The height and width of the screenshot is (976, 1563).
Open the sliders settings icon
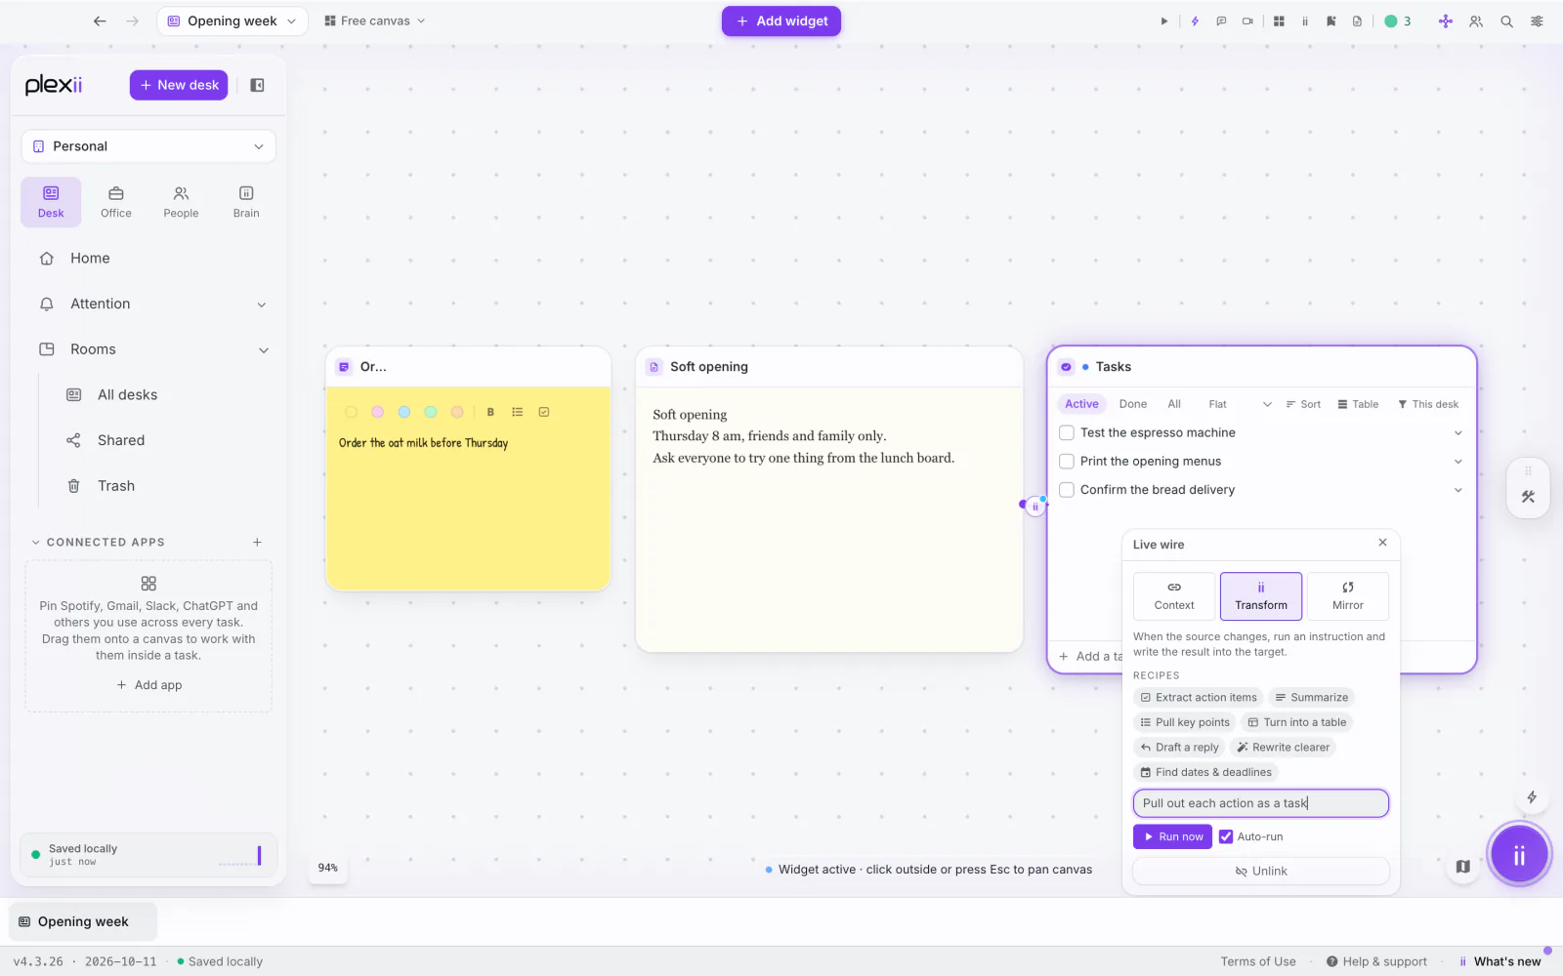point(1537,21)
